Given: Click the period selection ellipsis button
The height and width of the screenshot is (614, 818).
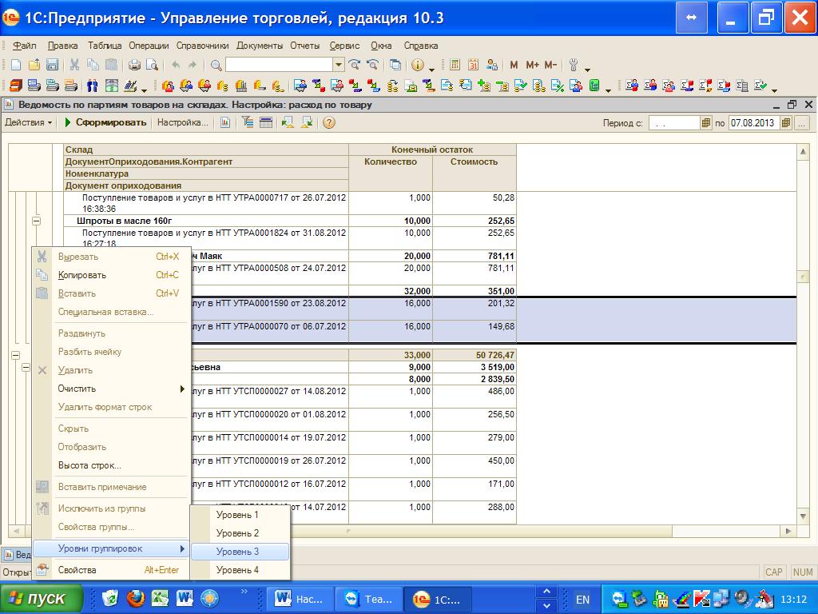Looking at the screenshot, I should pos(802,123).
